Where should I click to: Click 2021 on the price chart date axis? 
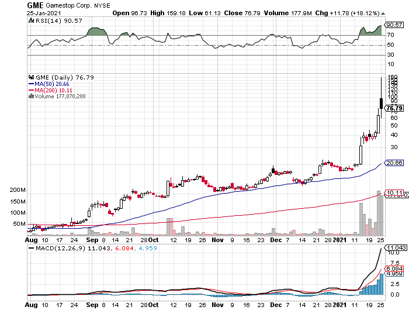(339, 240)
